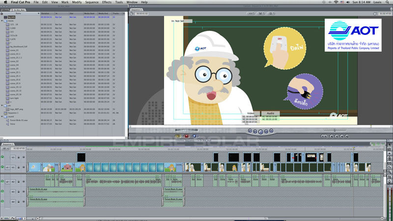The width and height of the screenshot is (393, 221).
Task: Click the Canvas jog control wheel
Action: [x=187, y=130]
